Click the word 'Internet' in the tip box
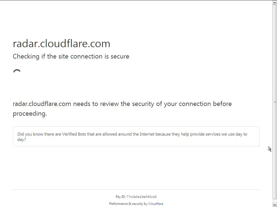 [147, 134]
